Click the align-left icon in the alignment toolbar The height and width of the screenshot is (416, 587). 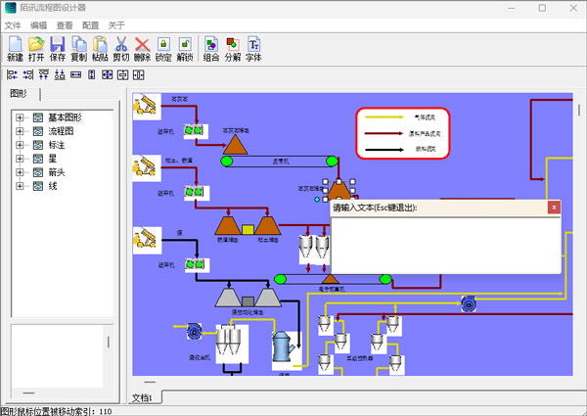click(x=12, y=74)
